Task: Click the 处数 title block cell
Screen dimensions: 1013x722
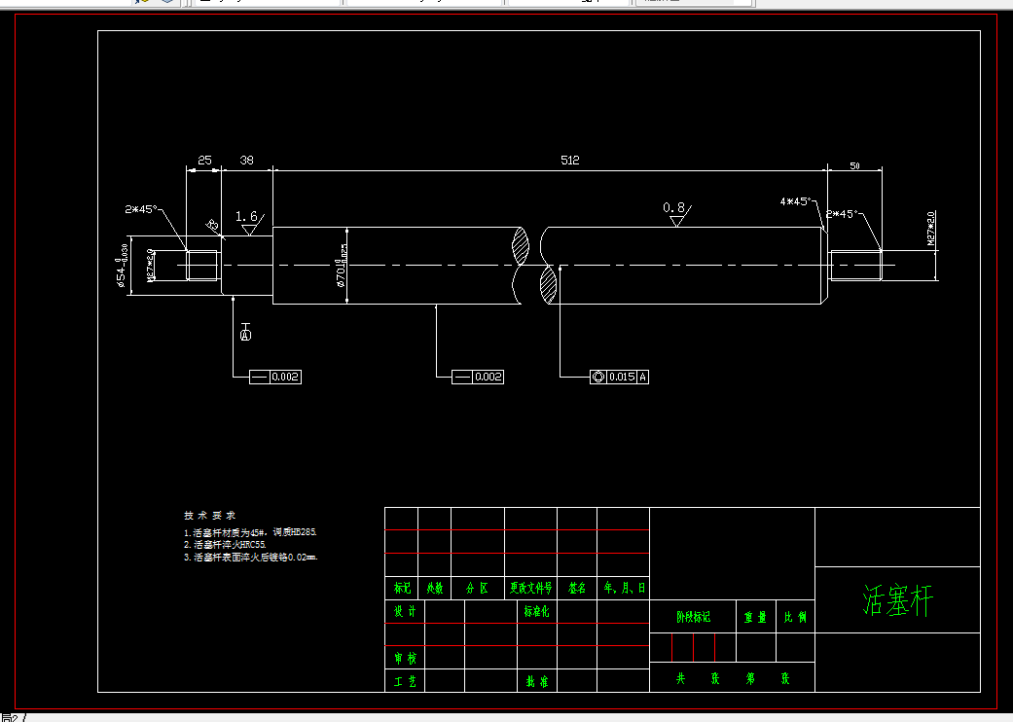Action: (435, 589)
